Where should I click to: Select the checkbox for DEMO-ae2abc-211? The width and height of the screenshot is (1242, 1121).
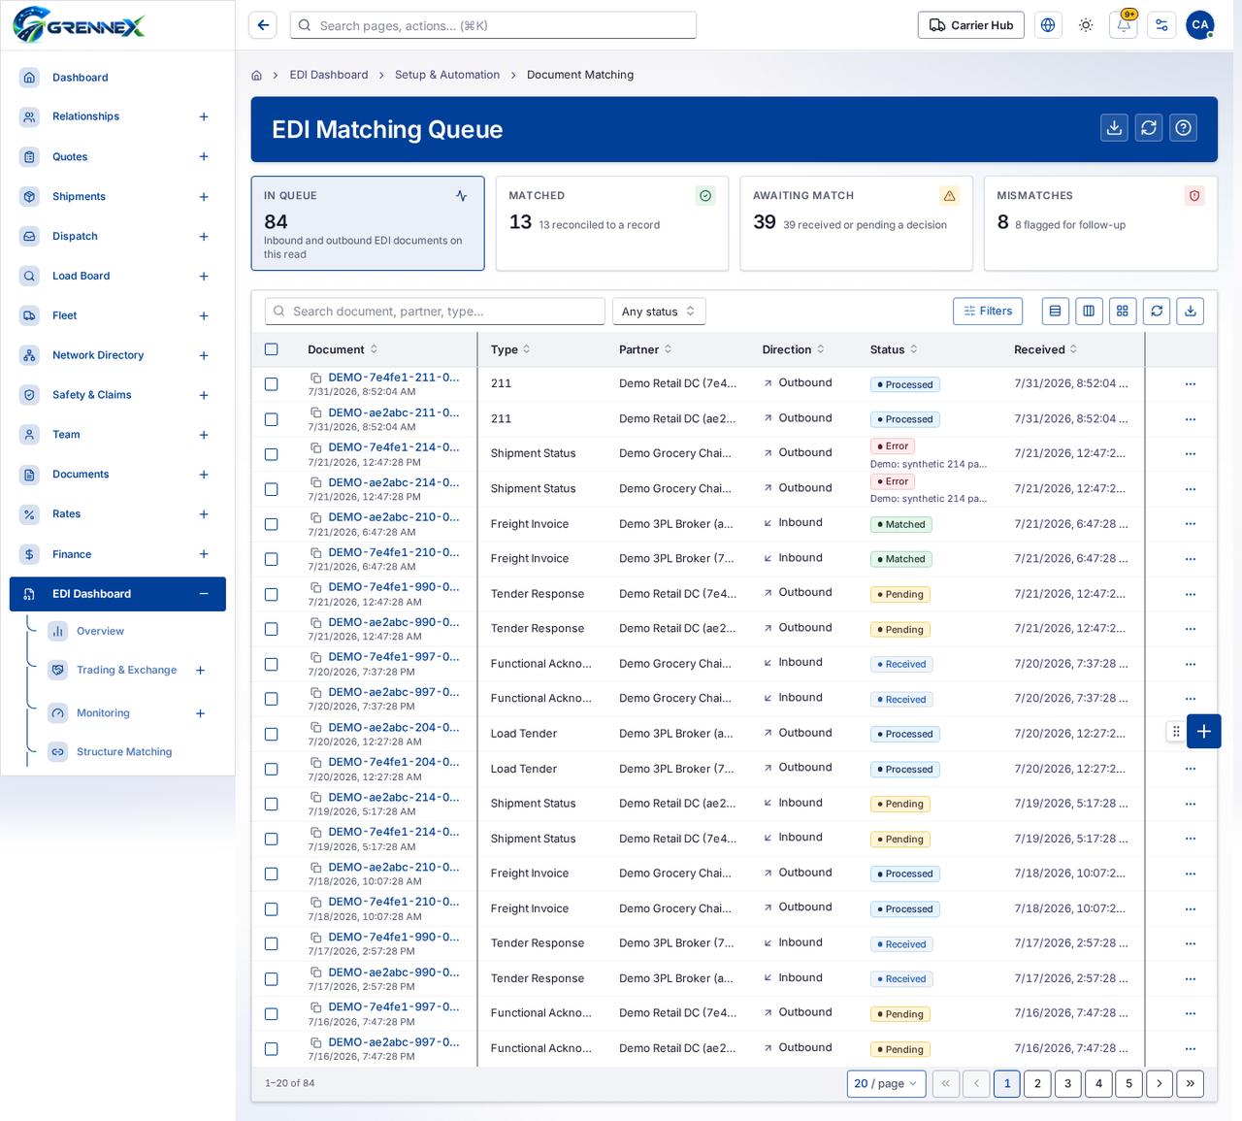[272, 419]
